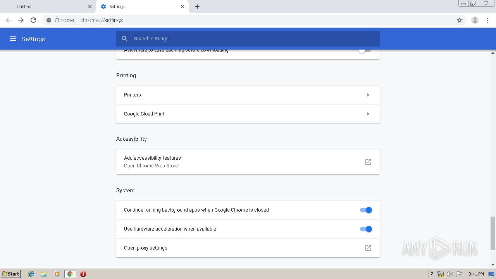Open Windows Explorer folder in taskbar
The height and width of the screenshot is (279, 496).
(44, 274)
